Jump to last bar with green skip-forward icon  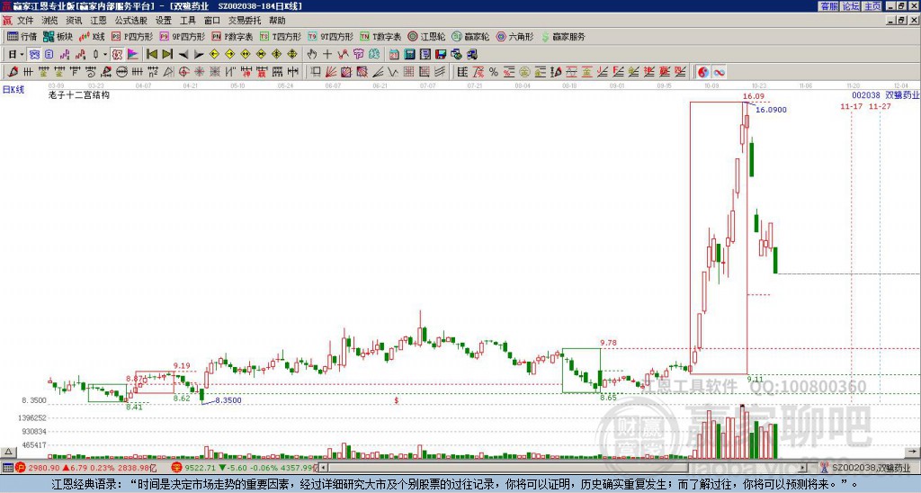[167, 55]
